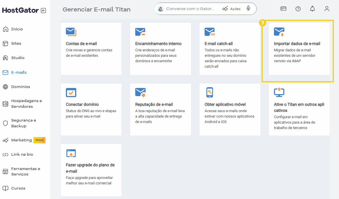This screenshot has height=199, width=339.
Task: Click 'Crie novas e gerencie contas' description
Action: pos(89,53)
